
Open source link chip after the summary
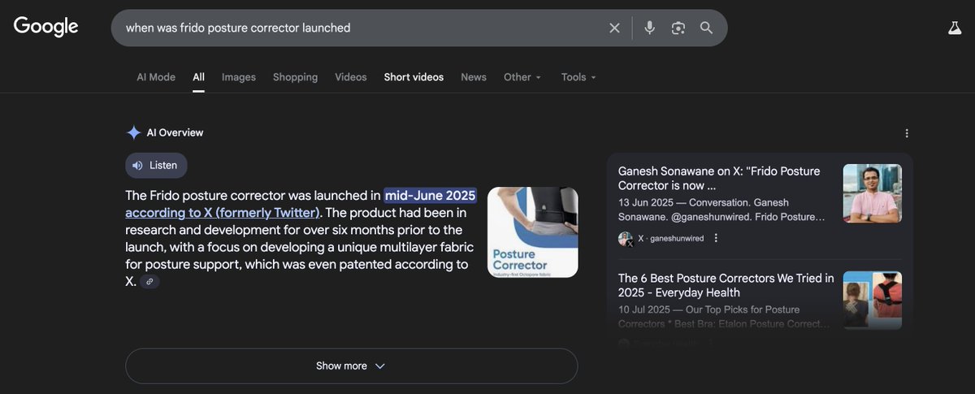(x=149, y=282)
